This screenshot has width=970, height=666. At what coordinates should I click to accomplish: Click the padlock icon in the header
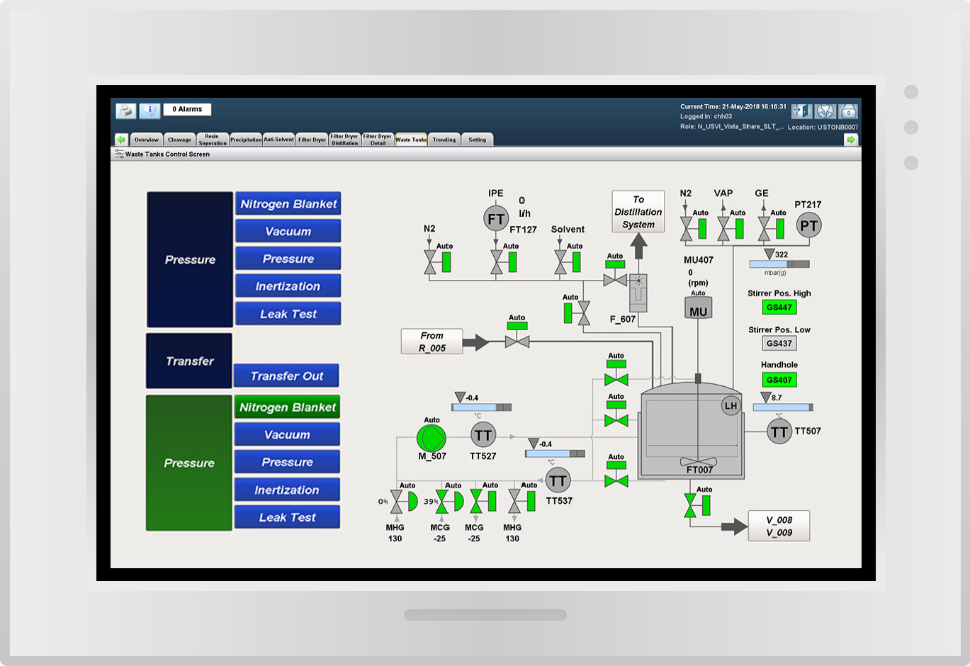tap(848, 111)
